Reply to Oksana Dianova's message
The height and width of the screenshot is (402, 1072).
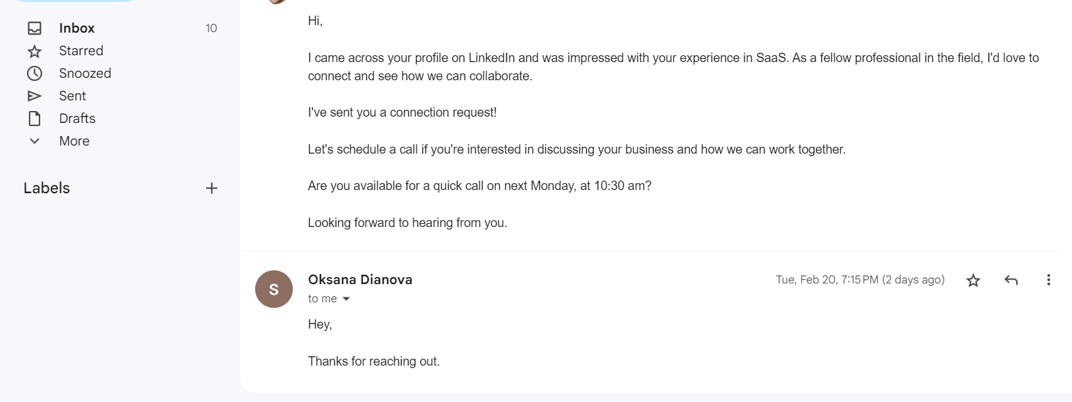1011,280
